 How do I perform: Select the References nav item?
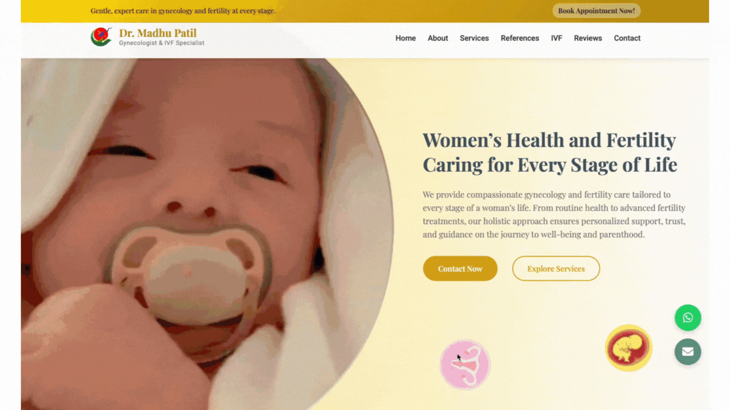520,38
